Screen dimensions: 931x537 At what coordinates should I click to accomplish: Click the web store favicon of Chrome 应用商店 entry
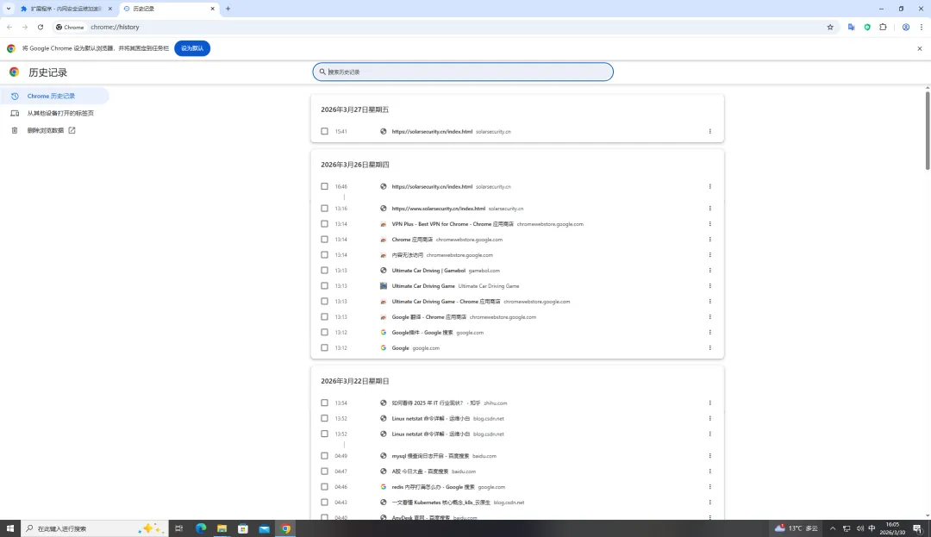(384, 239)
